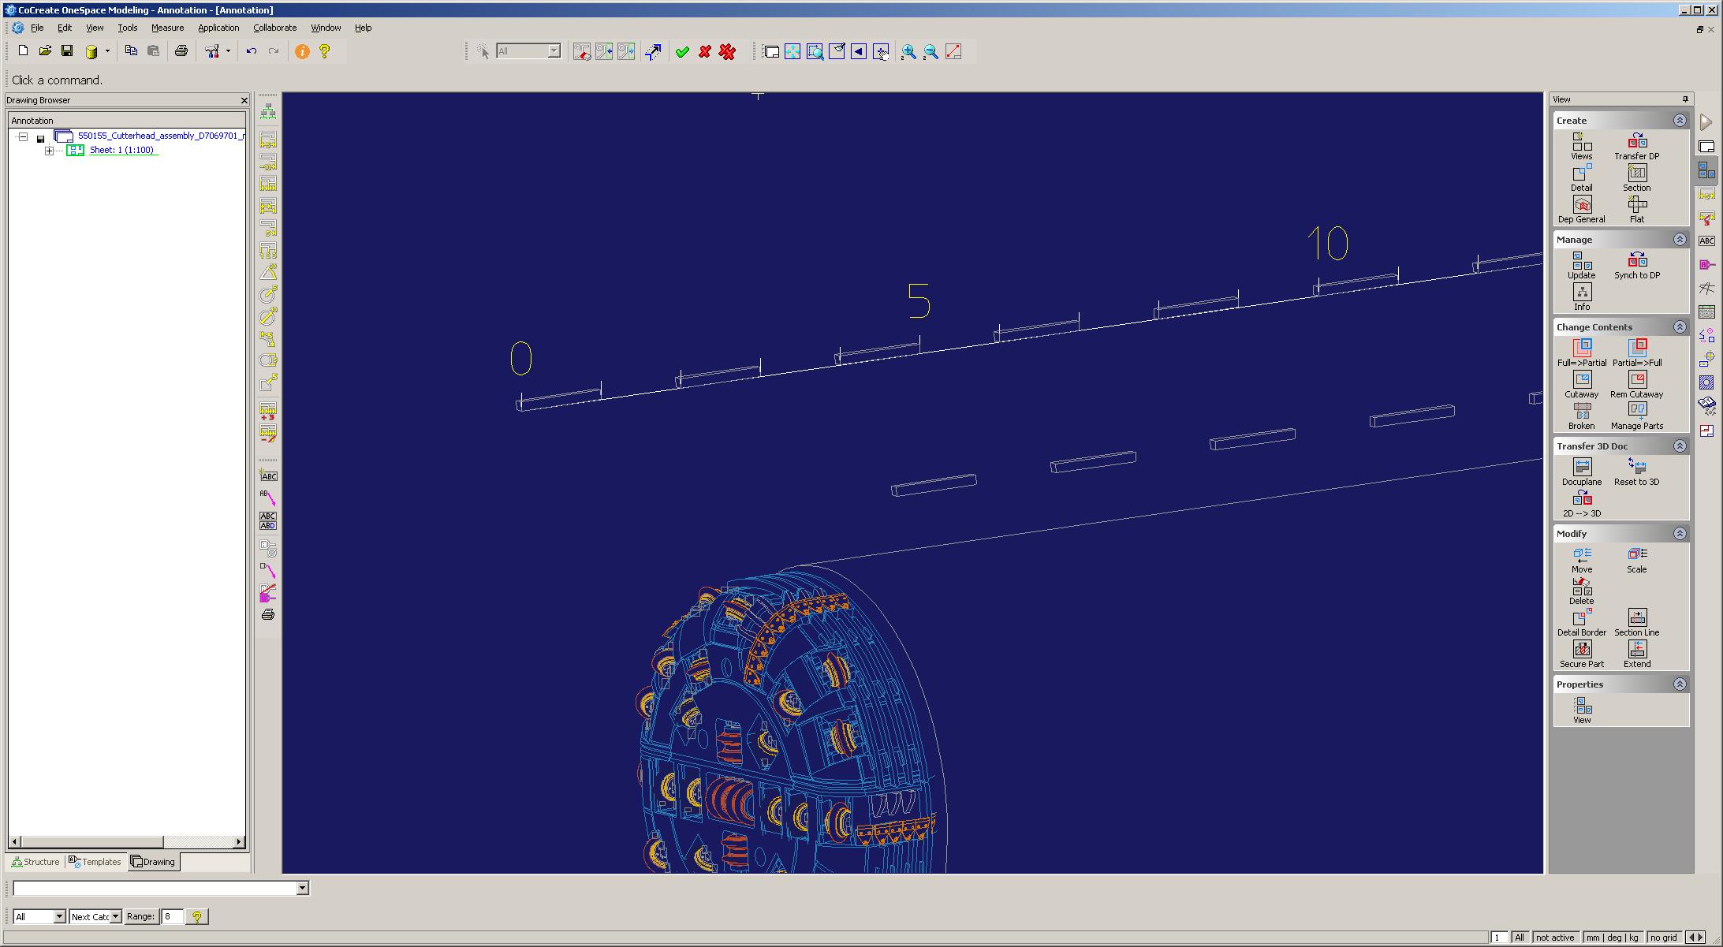
Task: Click the no grid status button
Action: (x=1663, y=938)
